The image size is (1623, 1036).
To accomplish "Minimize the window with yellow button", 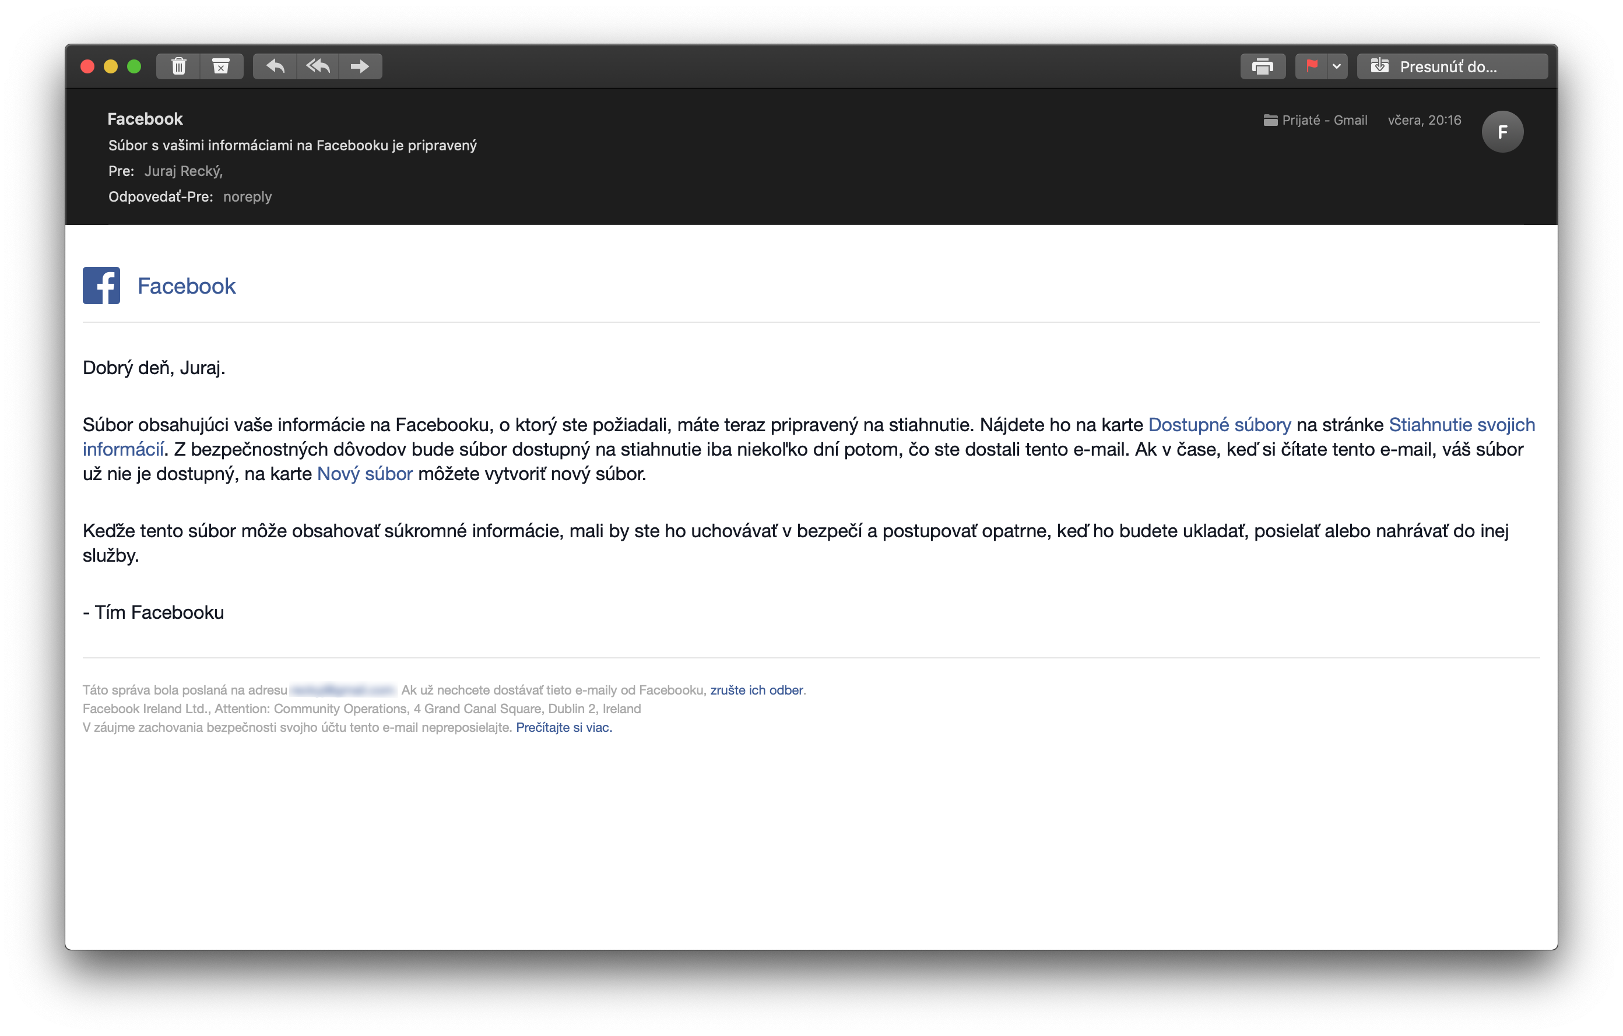I will tap(111, 66).
